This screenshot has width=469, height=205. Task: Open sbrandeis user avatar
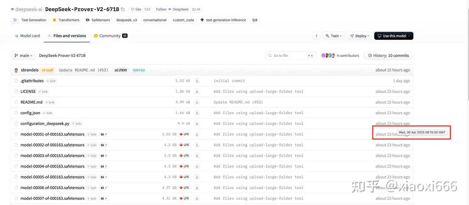16,70
